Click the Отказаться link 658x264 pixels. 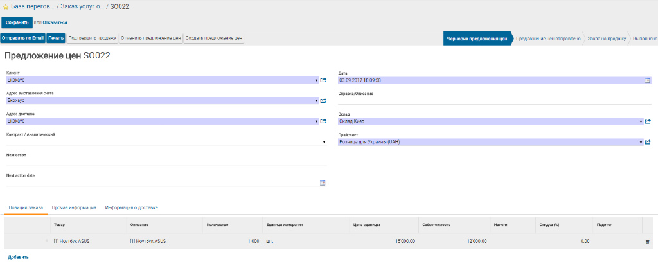click(x=55, y=22)
